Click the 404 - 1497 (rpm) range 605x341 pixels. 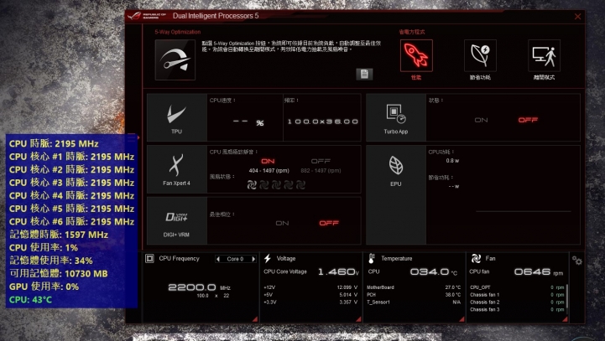pos(269,171)
